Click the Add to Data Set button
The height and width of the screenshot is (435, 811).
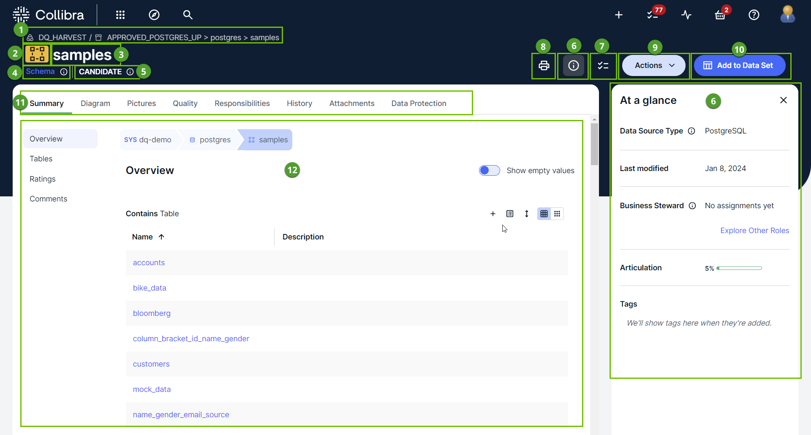point(739,65)
